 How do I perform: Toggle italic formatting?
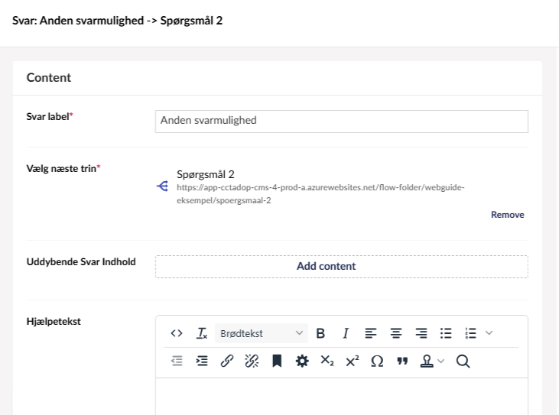[x=346, y=333]
